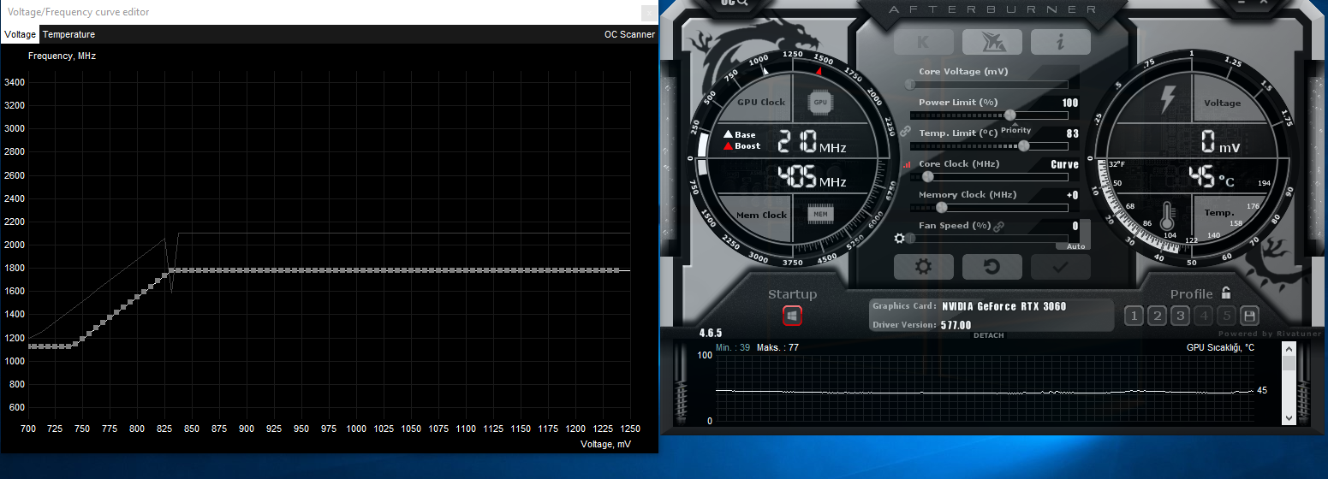Viewport: 1328px width, 479px height.
Task: Click the NVIDIA GeForce RTX 3060 card name
Action: pyautogui.click(x=1003, y=306)
